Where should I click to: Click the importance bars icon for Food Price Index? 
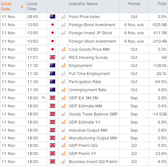(x=63, y=17)
